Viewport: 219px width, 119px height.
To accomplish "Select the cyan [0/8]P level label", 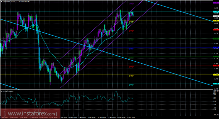I will click(x=131, y=85).
